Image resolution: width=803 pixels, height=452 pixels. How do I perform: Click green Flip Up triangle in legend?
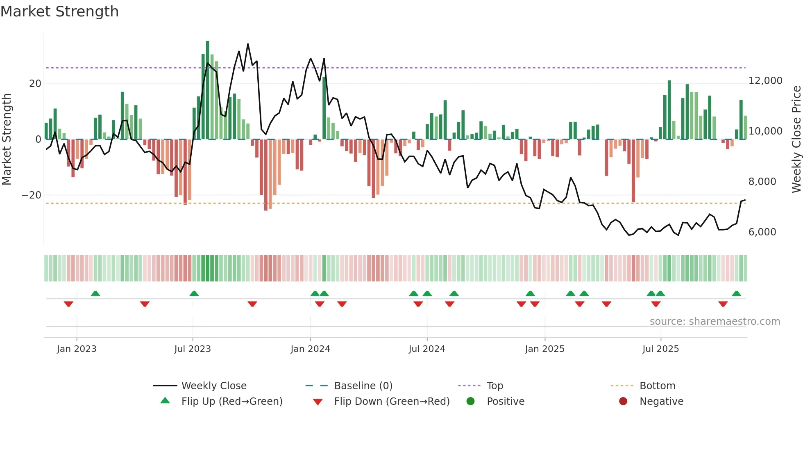tap(165, 401)
